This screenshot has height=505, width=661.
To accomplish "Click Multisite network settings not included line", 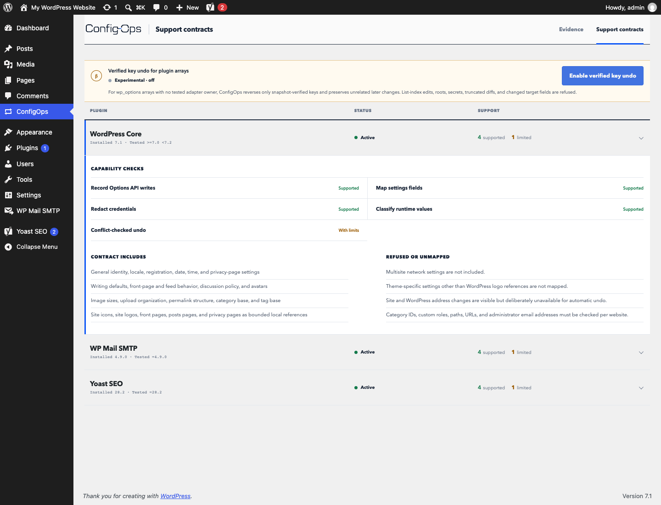I will 435,272.
